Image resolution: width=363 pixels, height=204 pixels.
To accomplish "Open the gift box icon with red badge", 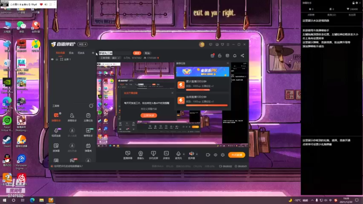I will [x=212, y=55].
